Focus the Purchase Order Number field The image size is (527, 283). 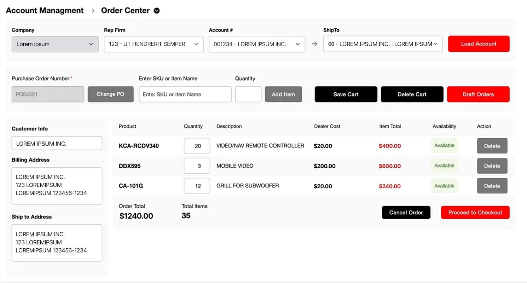(x=48, y=94)
